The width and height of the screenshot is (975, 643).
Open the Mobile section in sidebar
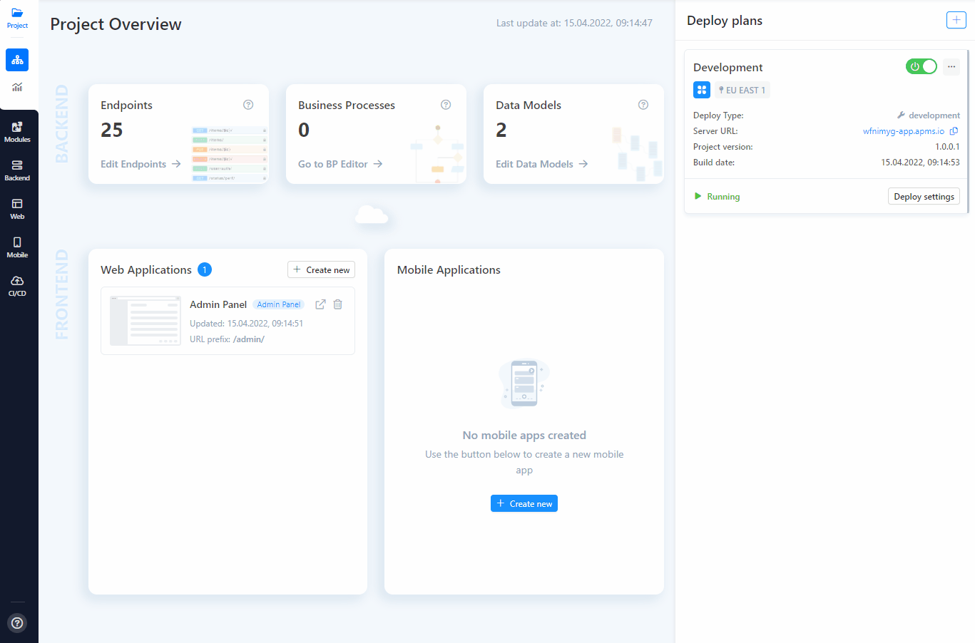tap(17, 247)
